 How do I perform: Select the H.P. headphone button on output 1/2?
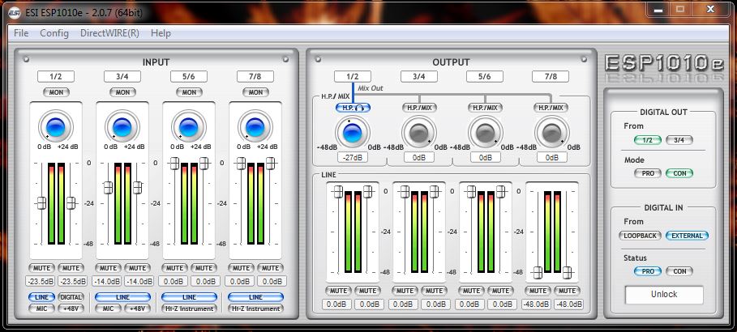353,108
